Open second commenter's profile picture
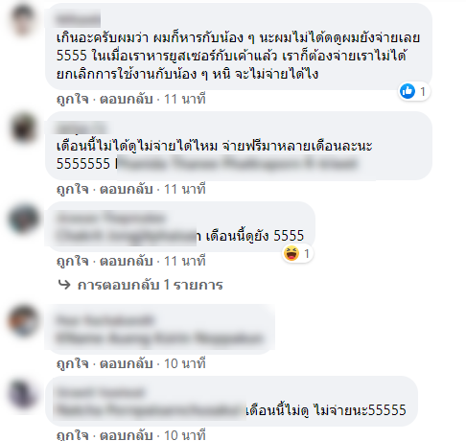466x441 pixels. 23,128
